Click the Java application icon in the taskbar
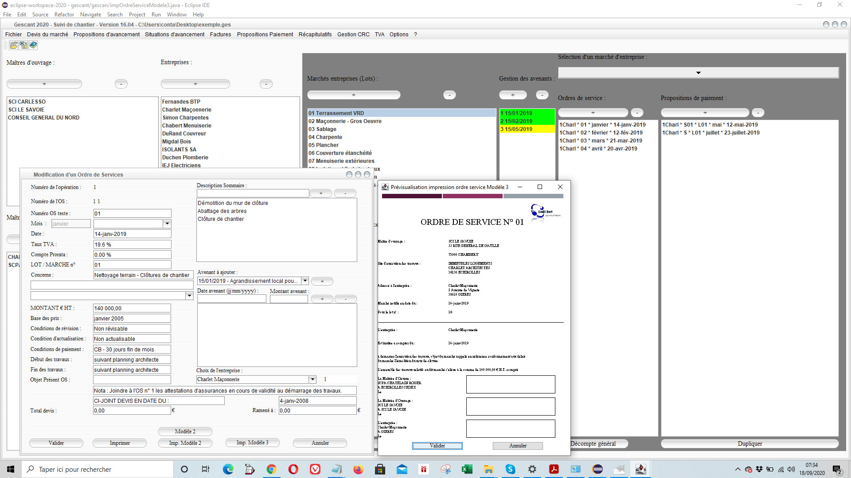851x478 pixels. 640,469
